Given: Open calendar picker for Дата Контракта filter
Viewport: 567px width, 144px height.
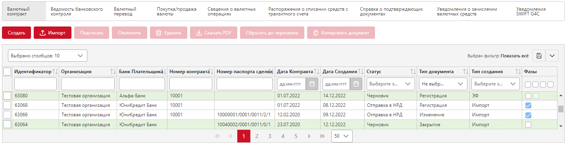Looking at the screenshot, I should pyautogui.click(x=312, y=84).
